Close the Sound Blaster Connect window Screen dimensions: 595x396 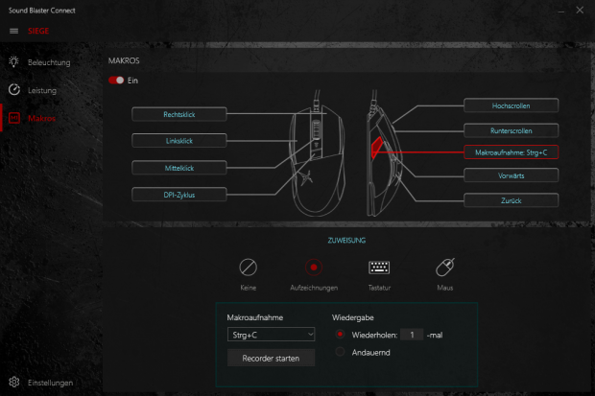[580, 11]
